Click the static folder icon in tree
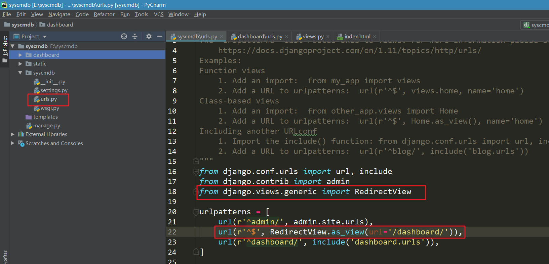 click(x=29, y=64)
